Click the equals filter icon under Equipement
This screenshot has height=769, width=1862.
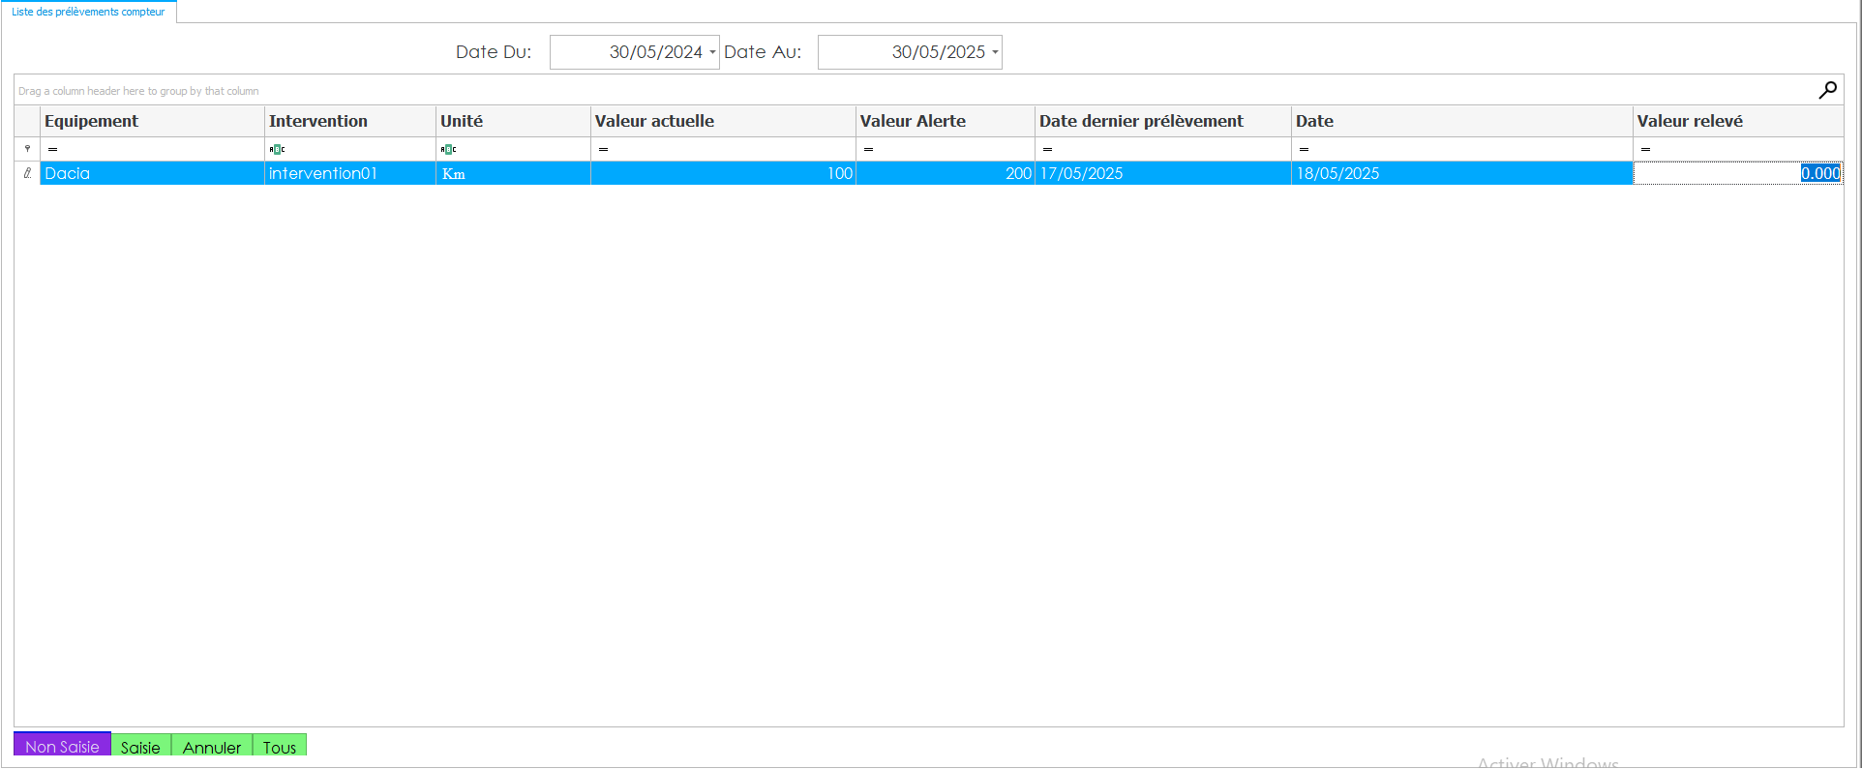52,149
